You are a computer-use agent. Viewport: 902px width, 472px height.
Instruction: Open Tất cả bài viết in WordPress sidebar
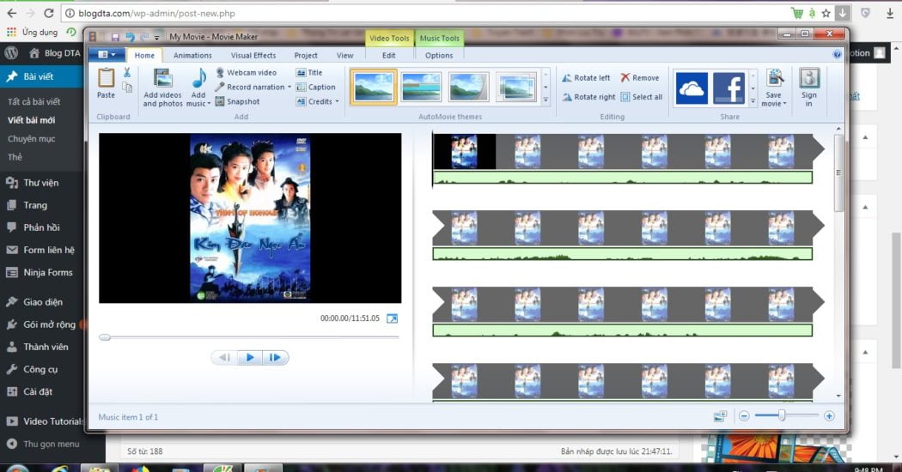pos(34,102)
